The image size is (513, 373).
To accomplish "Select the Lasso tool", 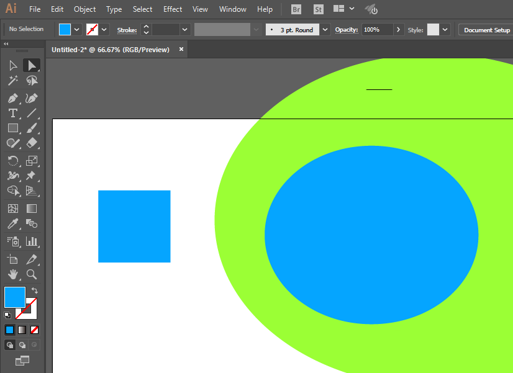I will click(x=32, y=81).
